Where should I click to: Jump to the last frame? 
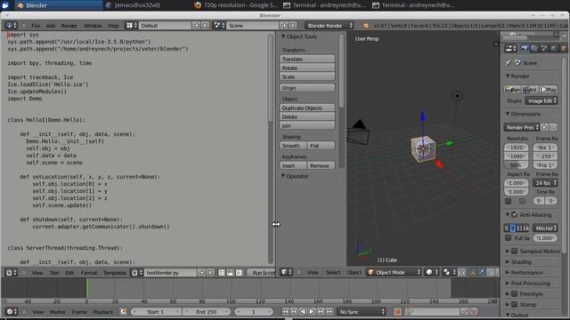click(x=330, y=312)
